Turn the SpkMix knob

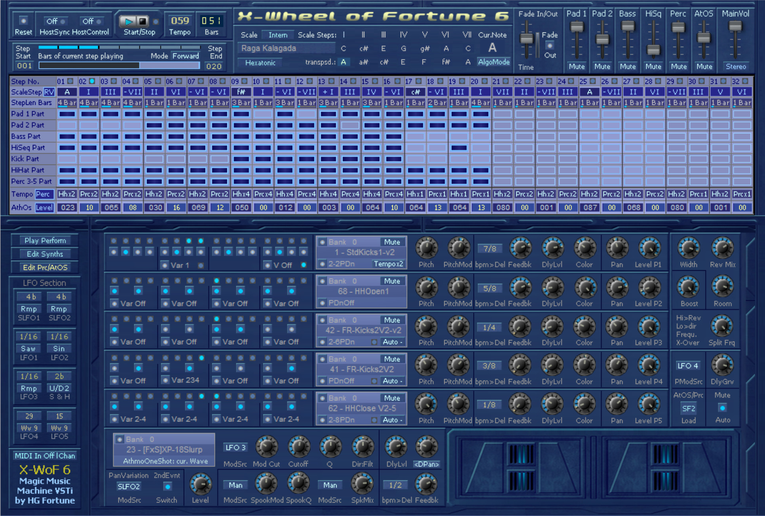[x=362, y=483]
